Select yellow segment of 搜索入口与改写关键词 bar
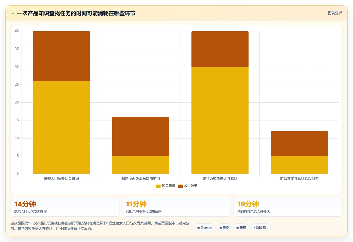 (x=61, y=127)
